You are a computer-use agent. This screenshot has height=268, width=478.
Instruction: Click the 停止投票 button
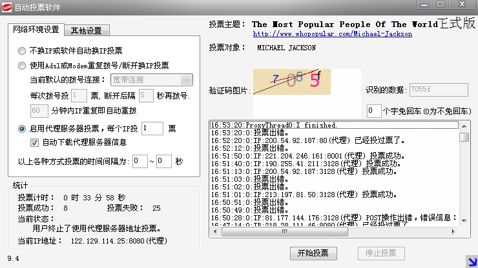point(381,253)
